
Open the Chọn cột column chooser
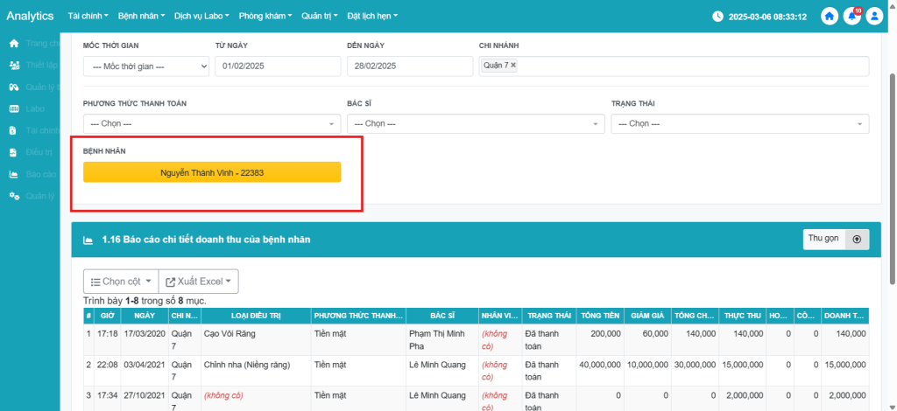tap(121, 282)
